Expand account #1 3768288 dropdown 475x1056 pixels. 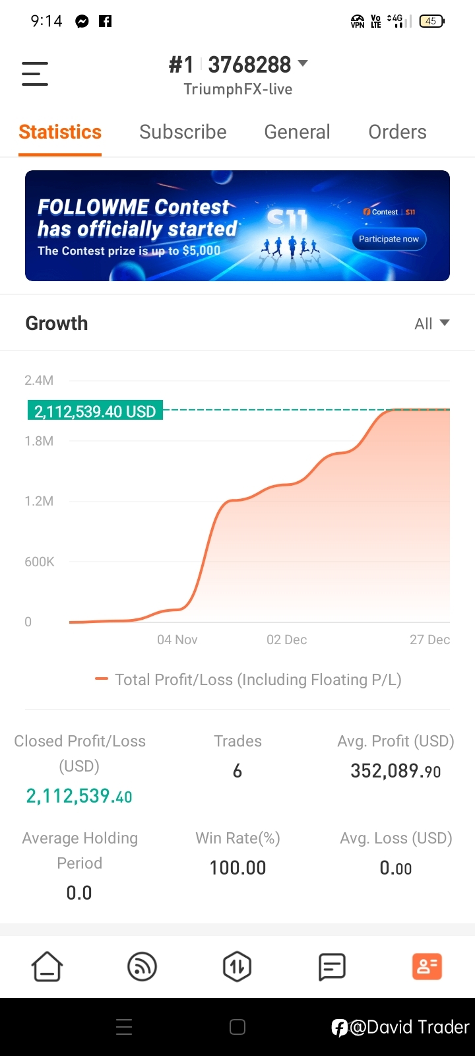238,65
